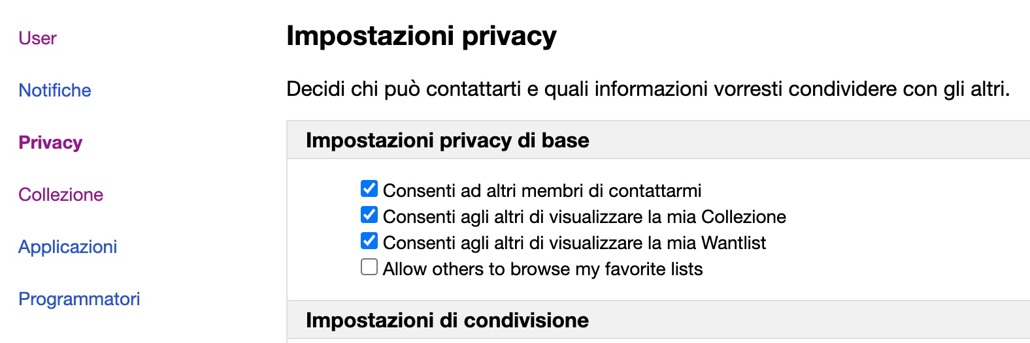Uncheck the box allowing members to contact me

369,189
